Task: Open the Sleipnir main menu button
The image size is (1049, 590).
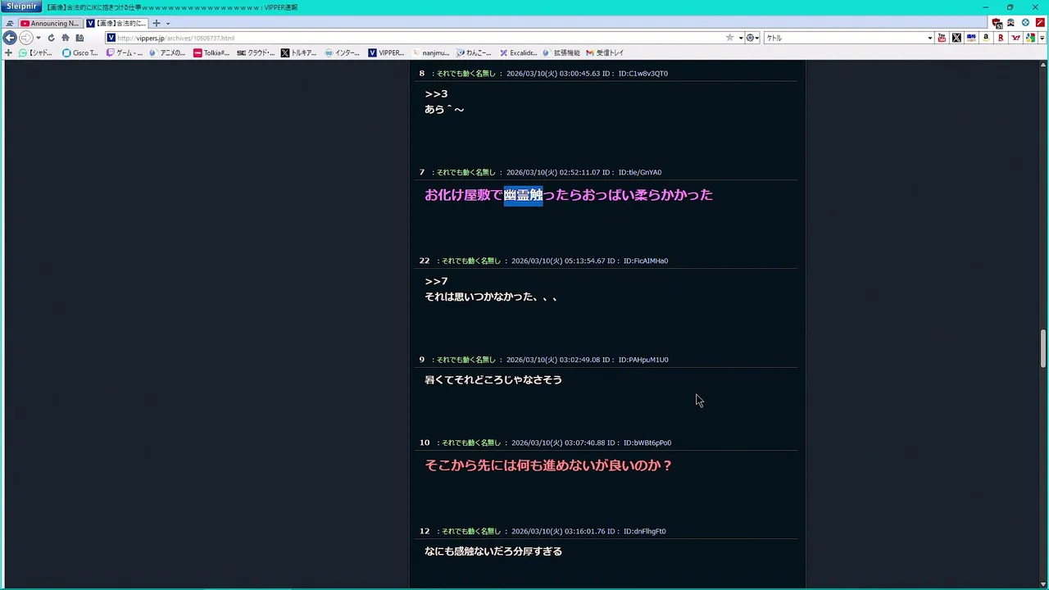Action: (21, 7)
